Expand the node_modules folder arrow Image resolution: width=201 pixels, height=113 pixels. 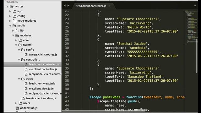(10, 21)
